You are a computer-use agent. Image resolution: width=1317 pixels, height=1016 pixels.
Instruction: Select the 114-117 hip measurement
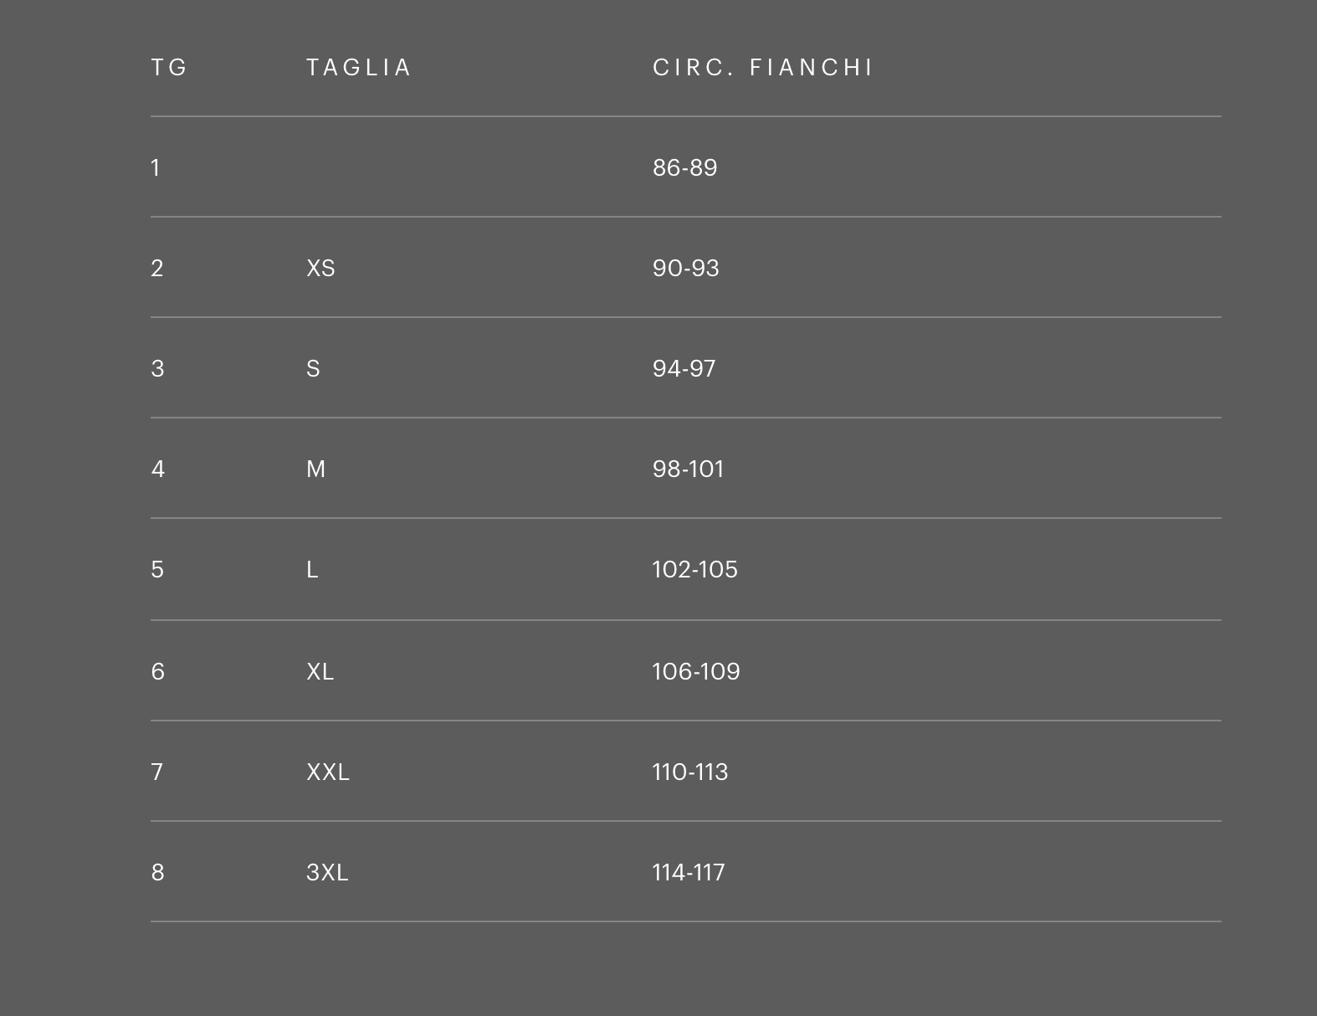tap(688, 872)
